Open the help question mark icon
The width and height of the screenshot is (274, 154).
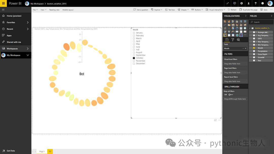click(255, 3)
